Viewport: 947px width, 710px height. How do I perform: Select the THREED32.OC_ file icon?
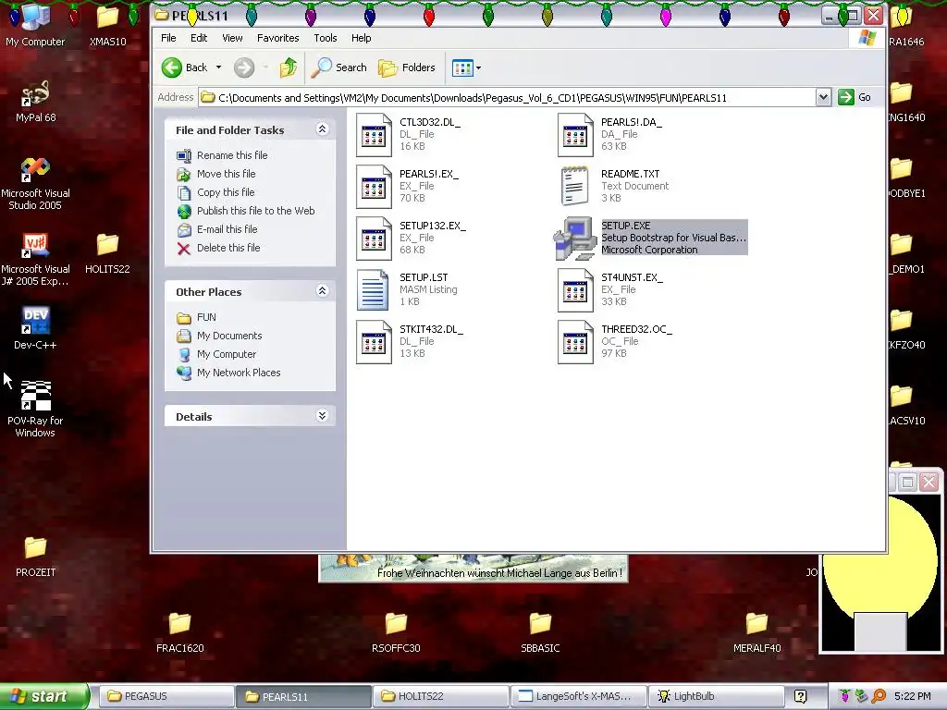575,342
